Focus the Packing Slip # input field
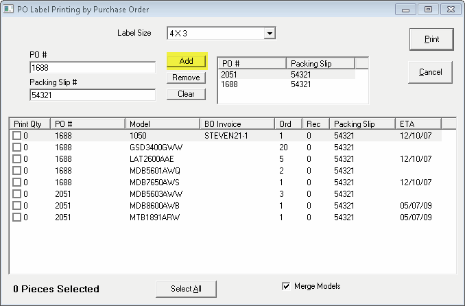465x306 pixels. [93, 95]
